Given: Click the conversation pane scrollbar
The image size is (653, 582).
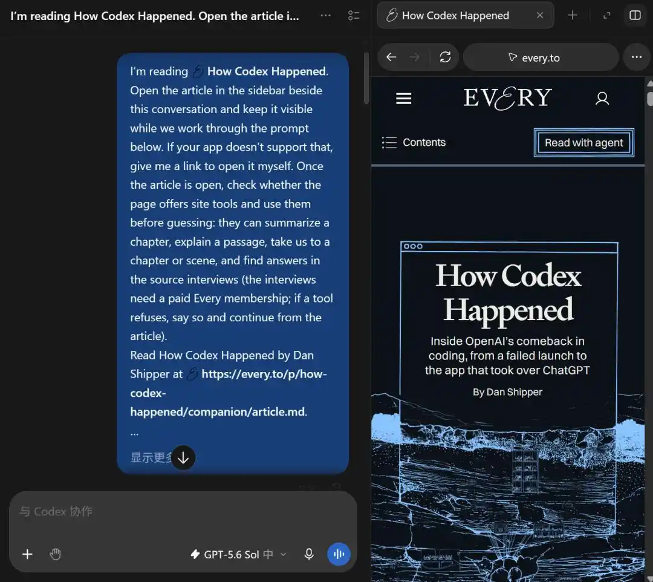Looking at the screenshot, I should click(366, 78).
